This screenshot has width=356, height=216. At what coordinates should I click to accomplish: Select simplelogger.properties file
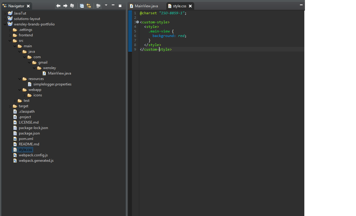pos(52,84)
